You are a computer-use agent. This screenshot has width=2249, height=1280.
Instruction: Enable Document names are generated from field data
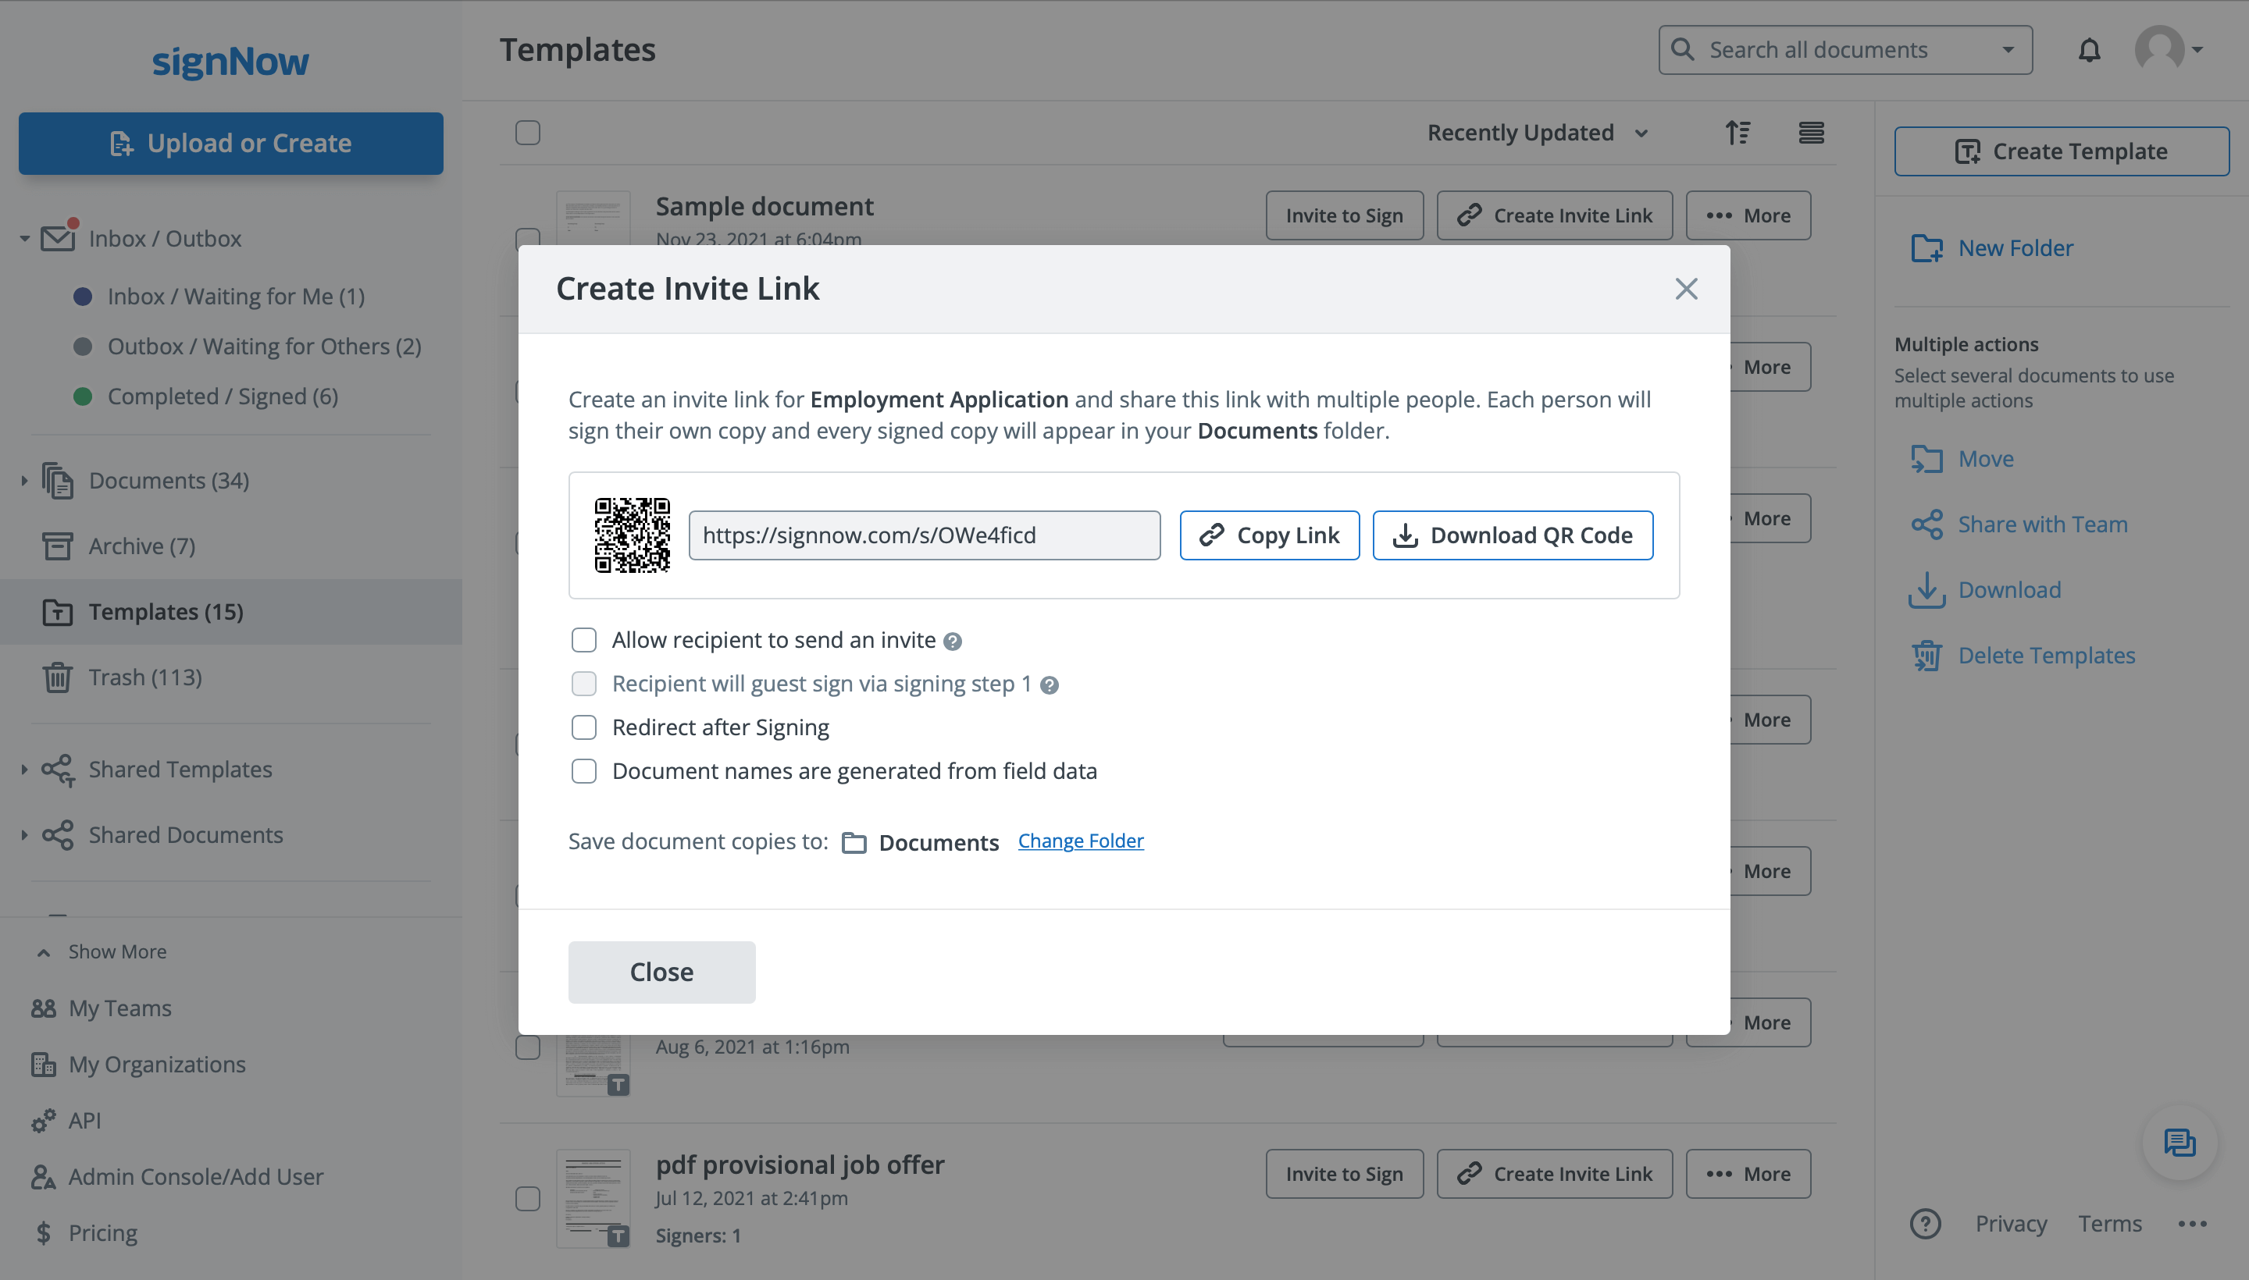coord(584,771)
